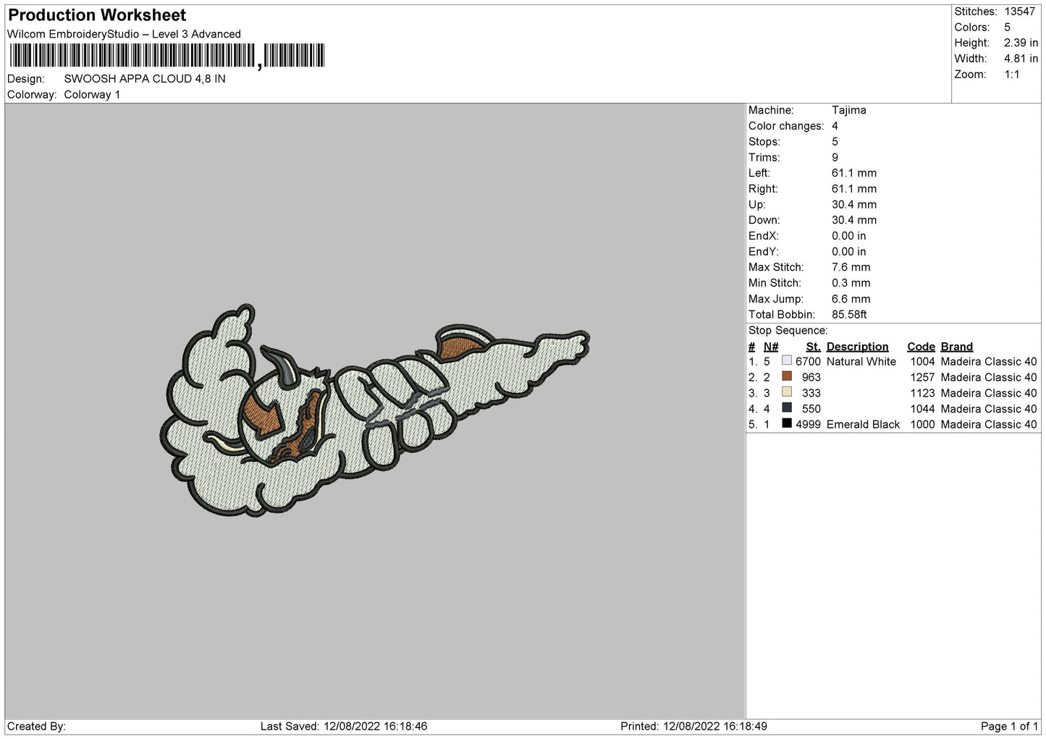Screen dimensions: 1046x739
Task: Click the Total Bobbin value 85.58ft
Action: coord(849,315)
